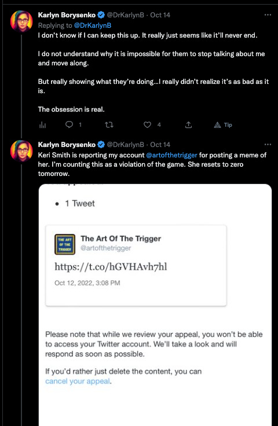Viewport: 278px width, 426px height.
Task: Open more options menu on second tweet
Action: click(x=268, y=145)
